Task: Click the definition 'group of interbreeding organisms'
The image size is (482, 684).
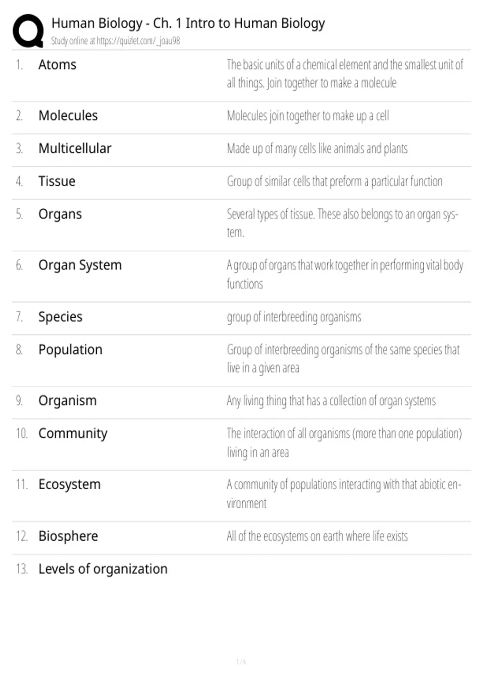Action: [294, 317]
